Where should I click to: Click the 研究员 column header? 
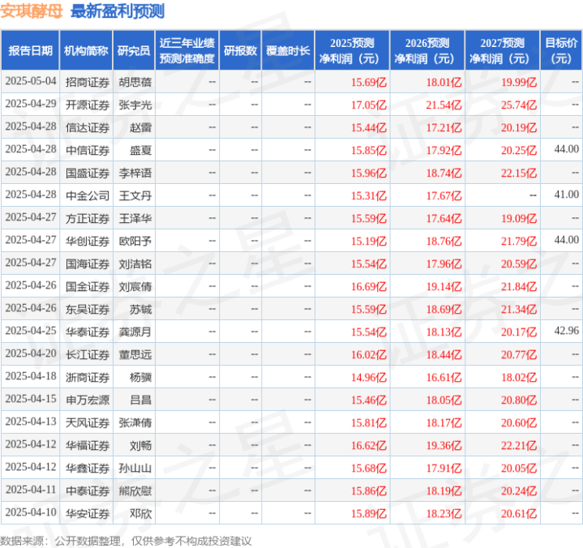(134, 50)
